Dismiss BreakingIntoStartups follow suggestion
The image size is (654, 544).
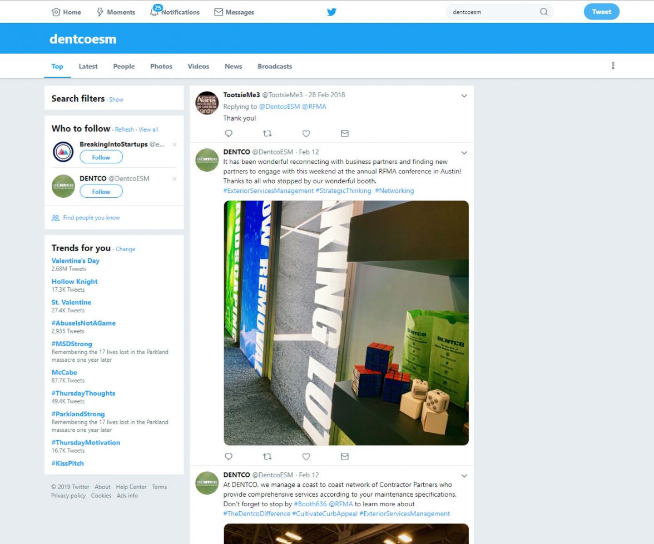pos(175,144)
